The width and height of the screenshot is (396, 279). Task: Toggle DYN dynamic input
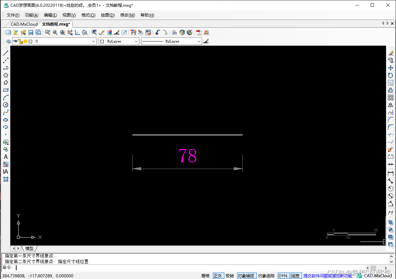[x=283, y=276]
